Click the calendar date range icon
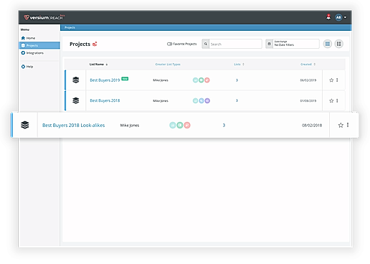Image resolution: width=370 pixels, height=264 pixels. tap(269, 44)
